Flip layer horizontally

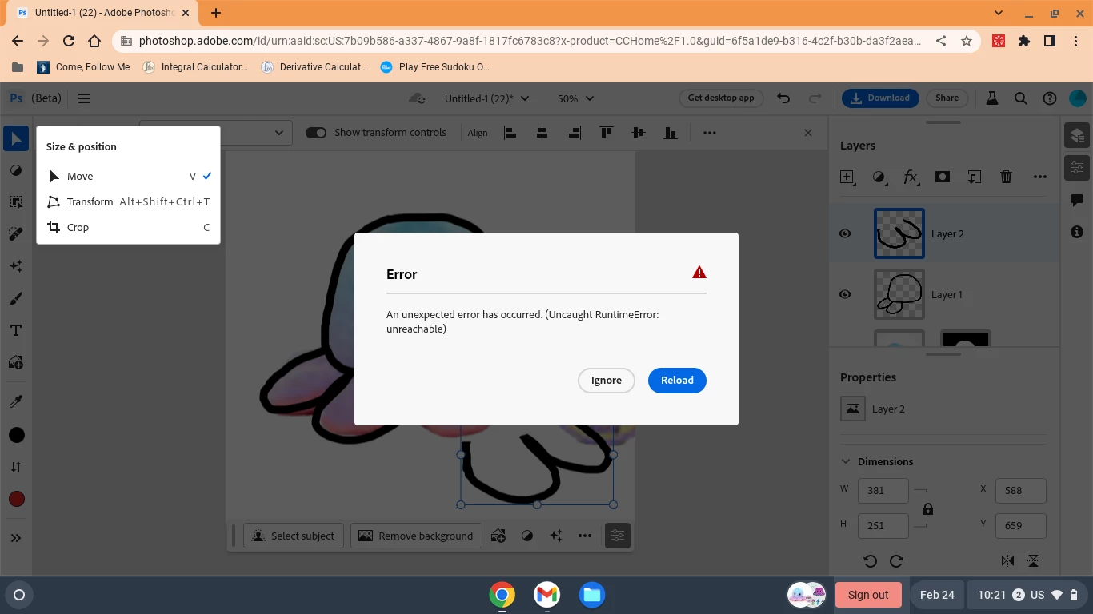(1008, 561)
